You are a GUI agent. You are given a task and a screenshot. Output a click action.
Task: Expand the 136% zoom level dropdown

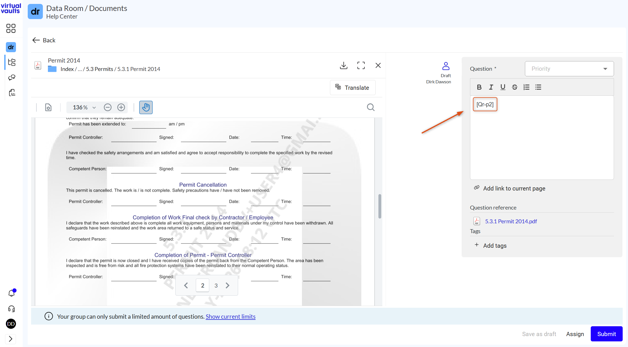(84, 107)
